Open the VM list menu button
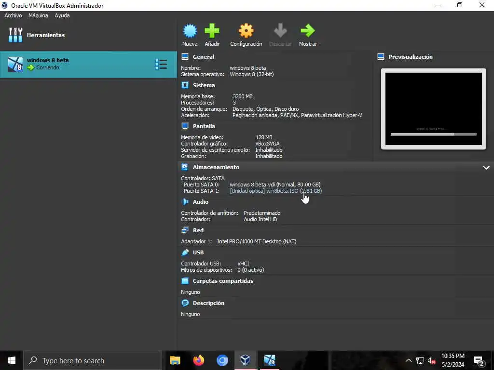The height and width of the screenshot is (370, 494). (x=161, y=65)
